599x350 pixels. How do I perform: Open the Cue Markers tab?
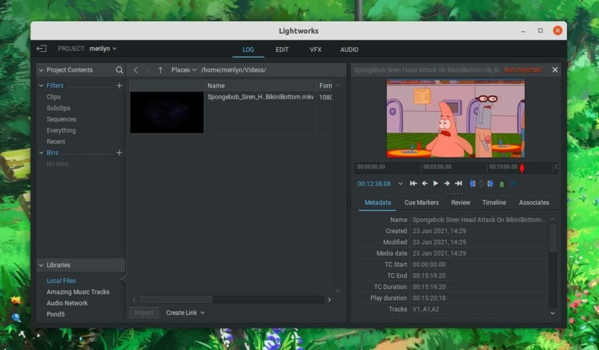421,203
